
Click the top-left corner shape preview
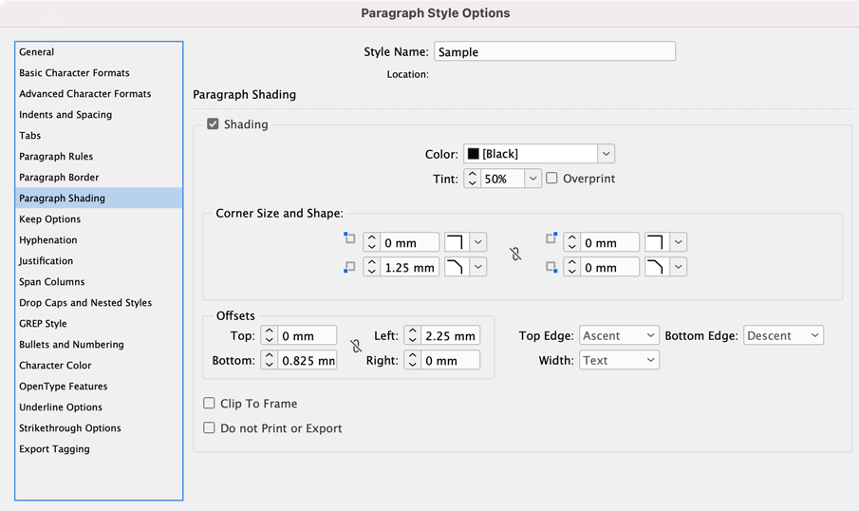tap(457, 242)
